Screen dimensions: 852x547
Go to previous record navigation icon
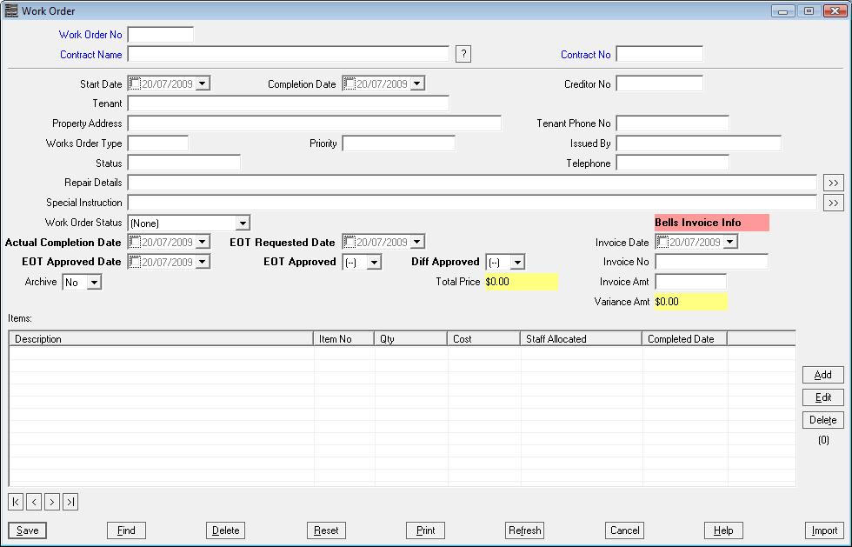tap(33, 502)
